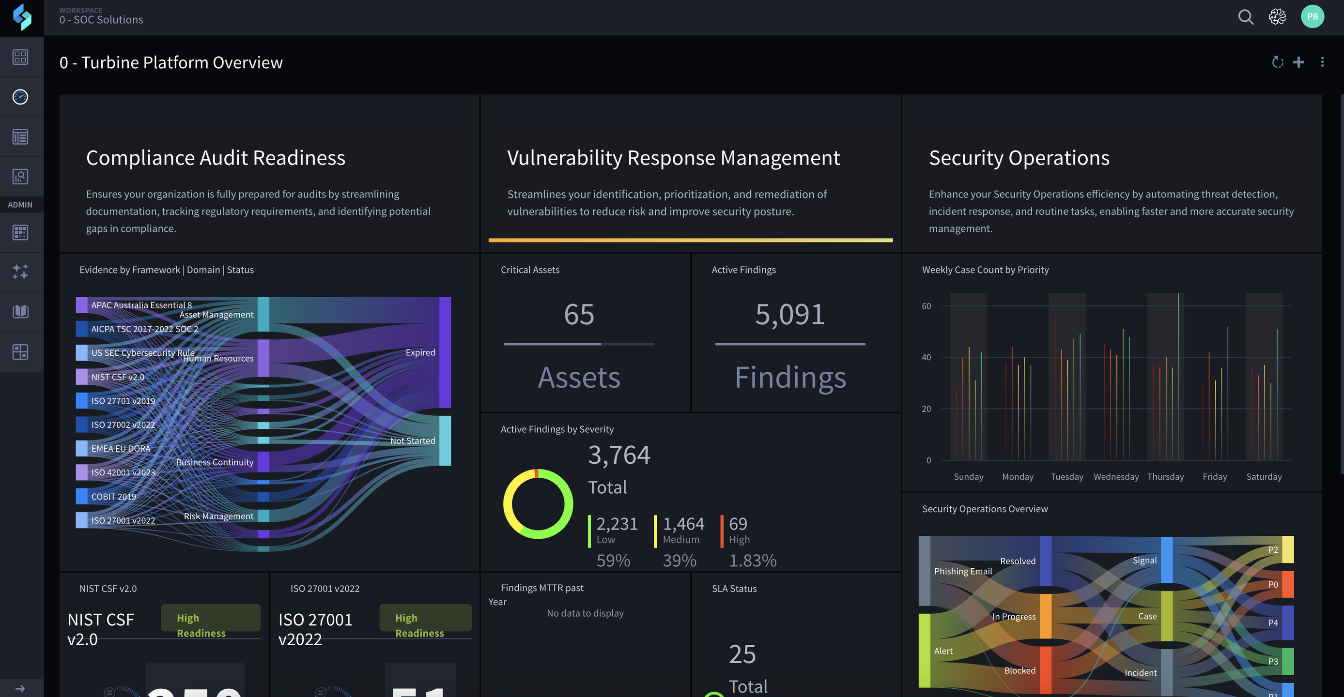Select the 0 - SOC Solutions workspace switcher
This screenshot has height=697, width=1344.
point(101,16)
